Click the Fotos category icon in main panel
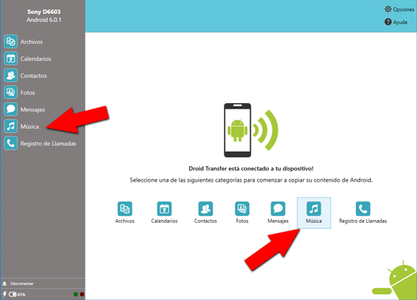 coord(242,209)
